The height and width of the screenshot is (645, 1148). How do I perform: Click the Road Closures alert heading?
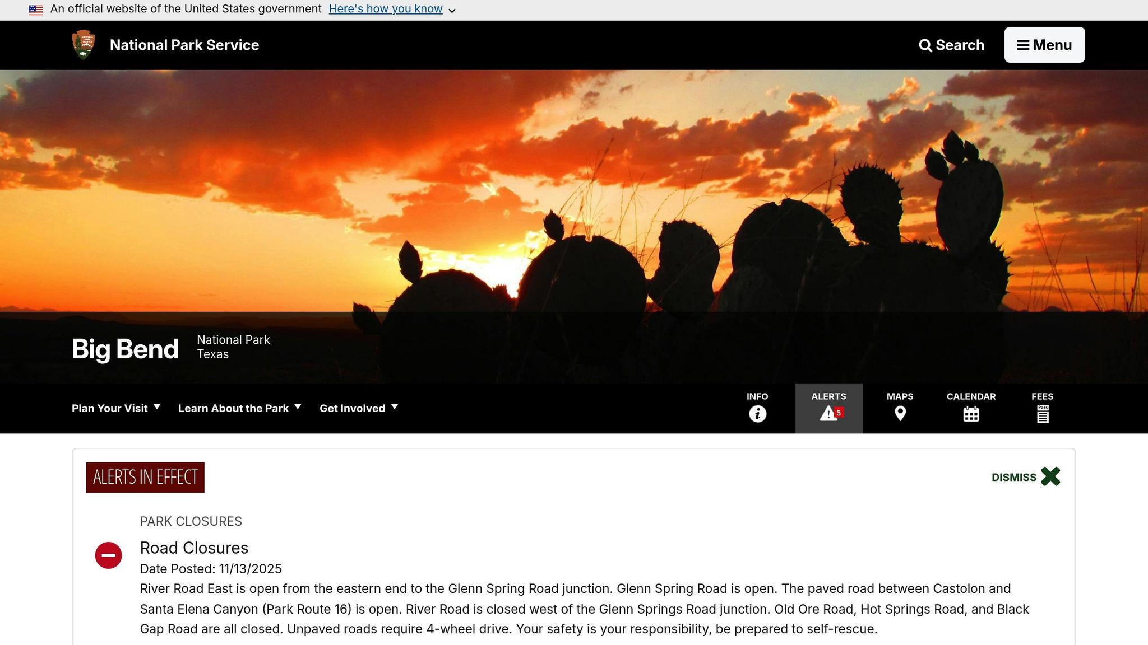[194, 548]
